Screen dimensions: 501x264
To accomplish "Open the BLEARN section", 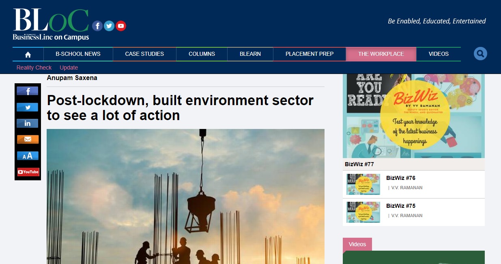I will pyautogui.click(x=250, y=54).
